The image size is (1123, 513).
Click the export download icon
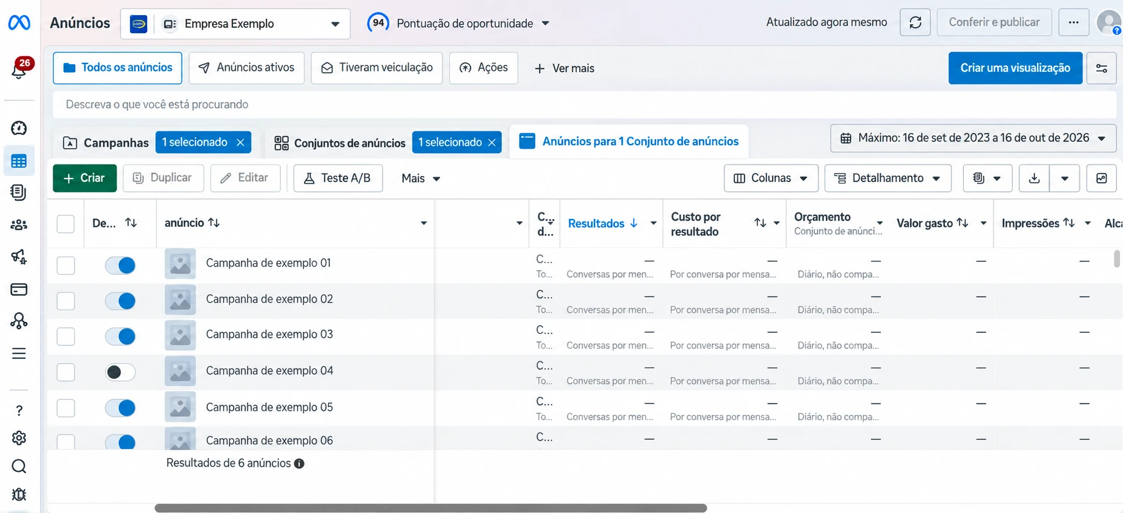[x=1035, y=178]
